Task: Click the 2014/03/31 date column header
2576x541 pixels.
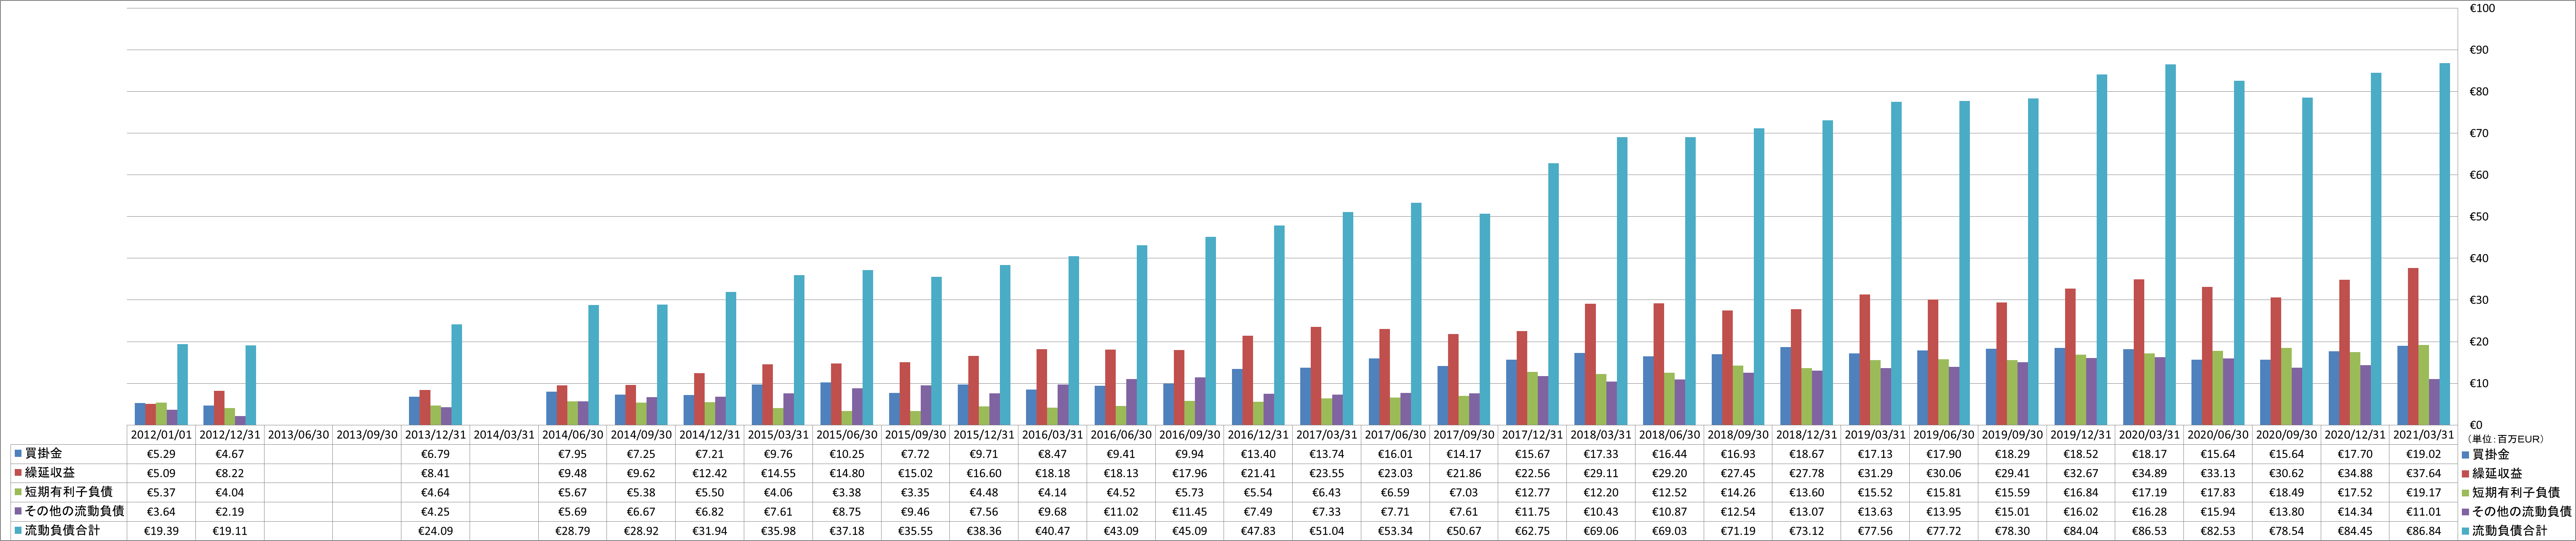Action: click(x=504, y=435)
